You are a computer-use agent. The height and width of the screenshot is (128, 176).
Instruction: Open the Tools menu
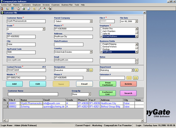click(x=77, y=5)
